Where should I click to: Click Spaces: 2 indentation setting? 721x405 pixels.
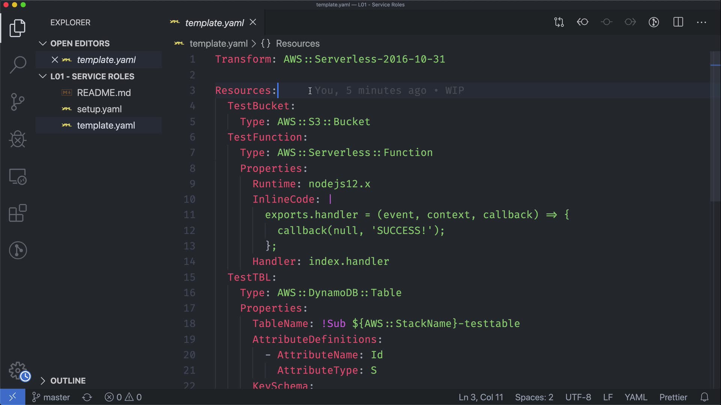534,397
